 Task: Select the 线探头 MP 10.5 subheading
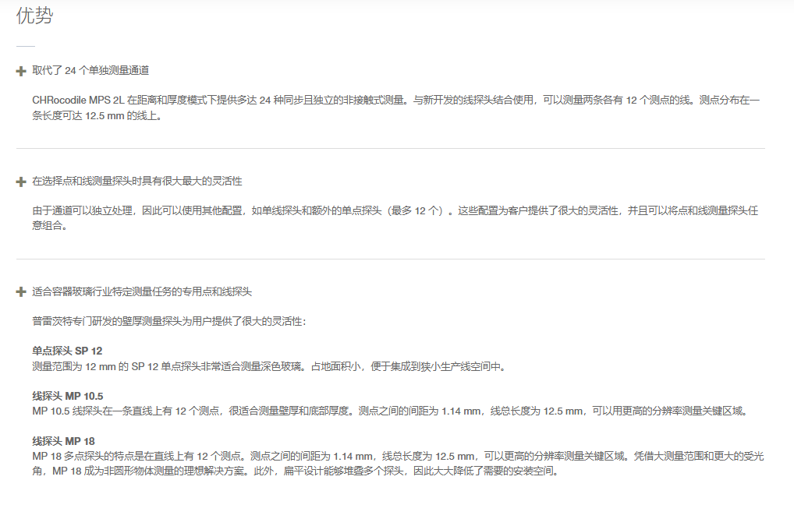pos(68,396)
